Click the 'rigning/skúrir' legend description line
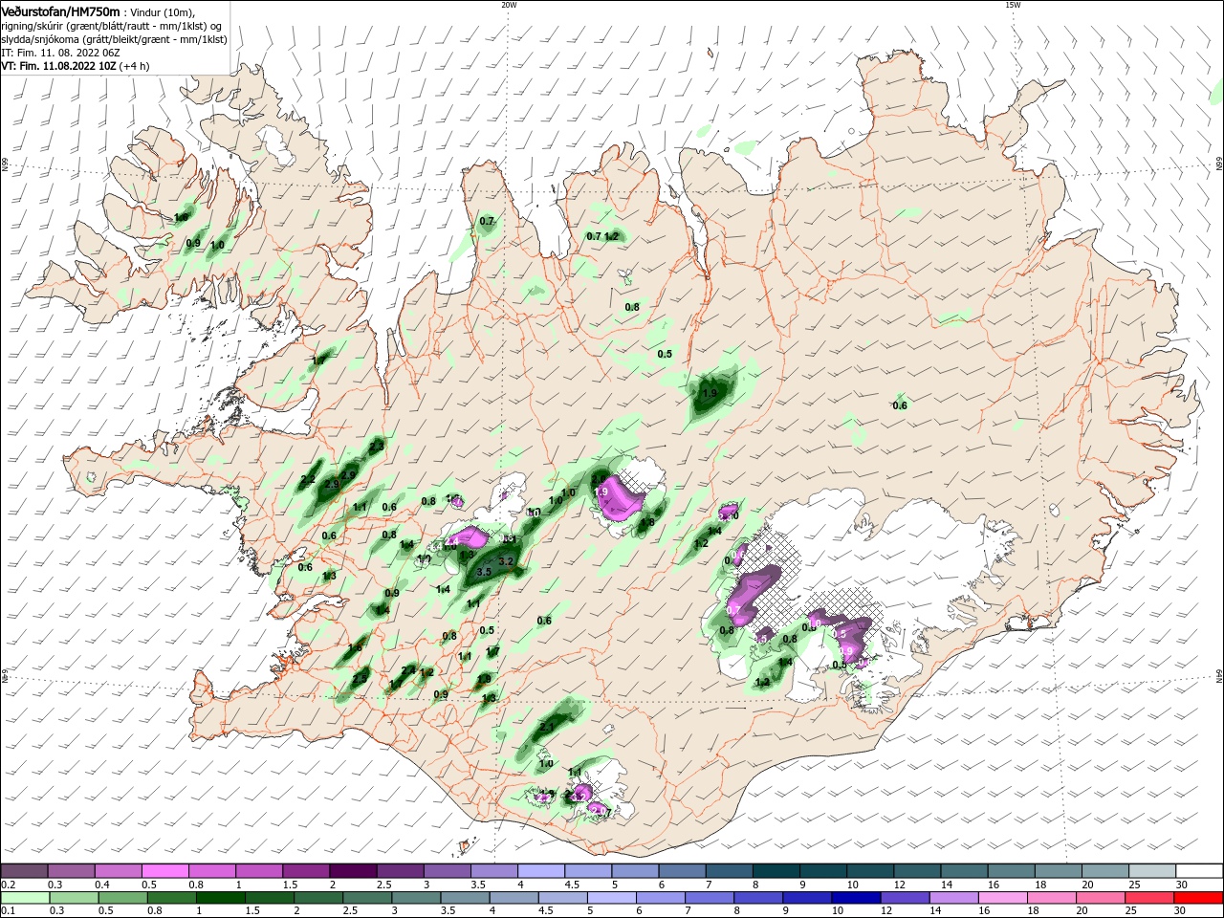The image size is (1224, 918). tap(111, 26)
